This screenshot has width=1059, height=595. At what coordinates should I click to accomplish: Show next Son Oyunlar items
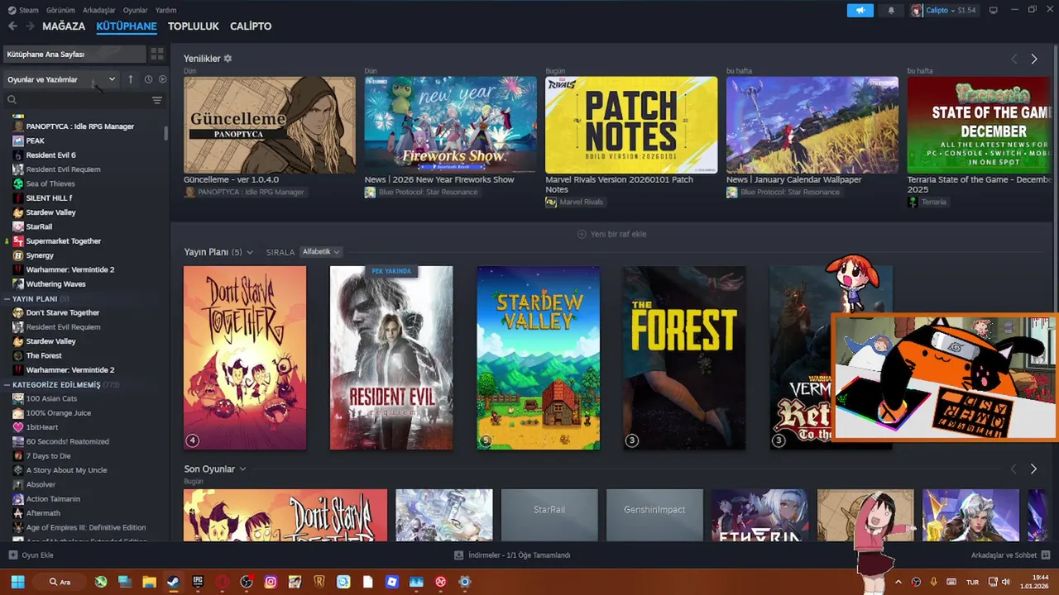tap(1033, 469)
